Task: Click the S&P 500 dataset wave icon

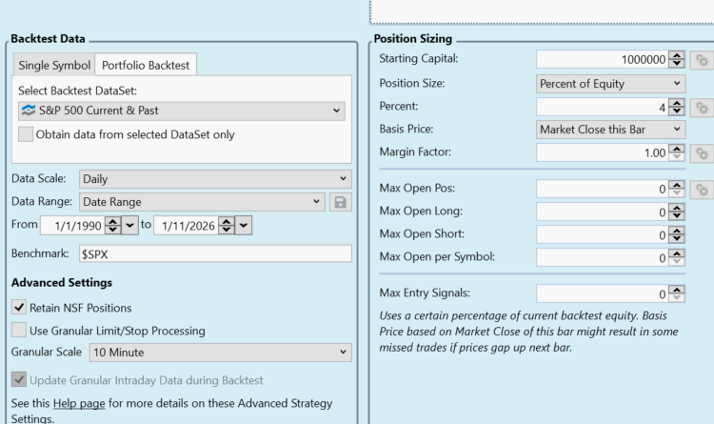Action: click(29, 111)
